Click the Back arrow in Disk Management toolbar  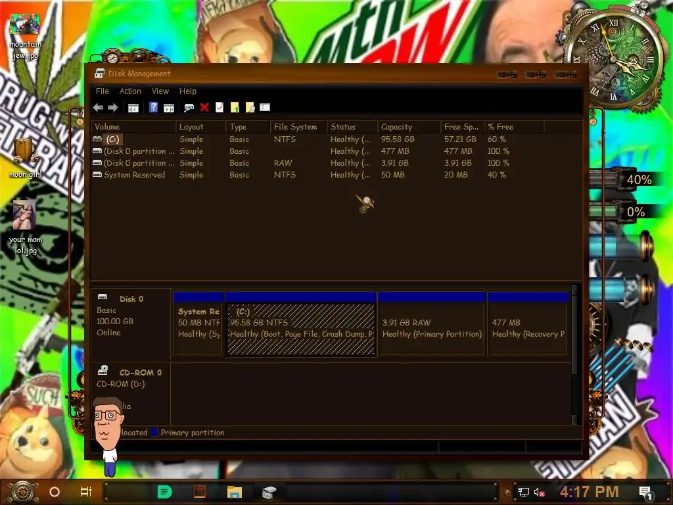point(98,107)
